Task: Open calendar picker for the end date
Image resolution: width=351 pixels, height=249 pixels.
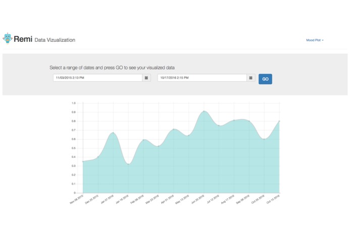Action: click(251, 78)
